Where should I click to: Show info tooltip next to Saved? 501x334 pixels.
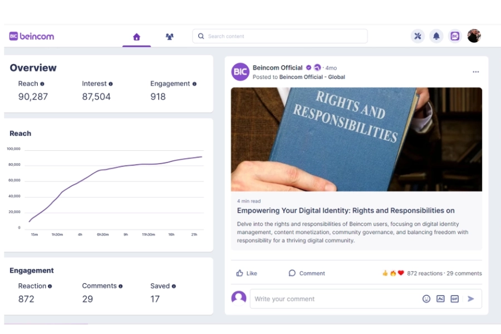click(174, 286)
